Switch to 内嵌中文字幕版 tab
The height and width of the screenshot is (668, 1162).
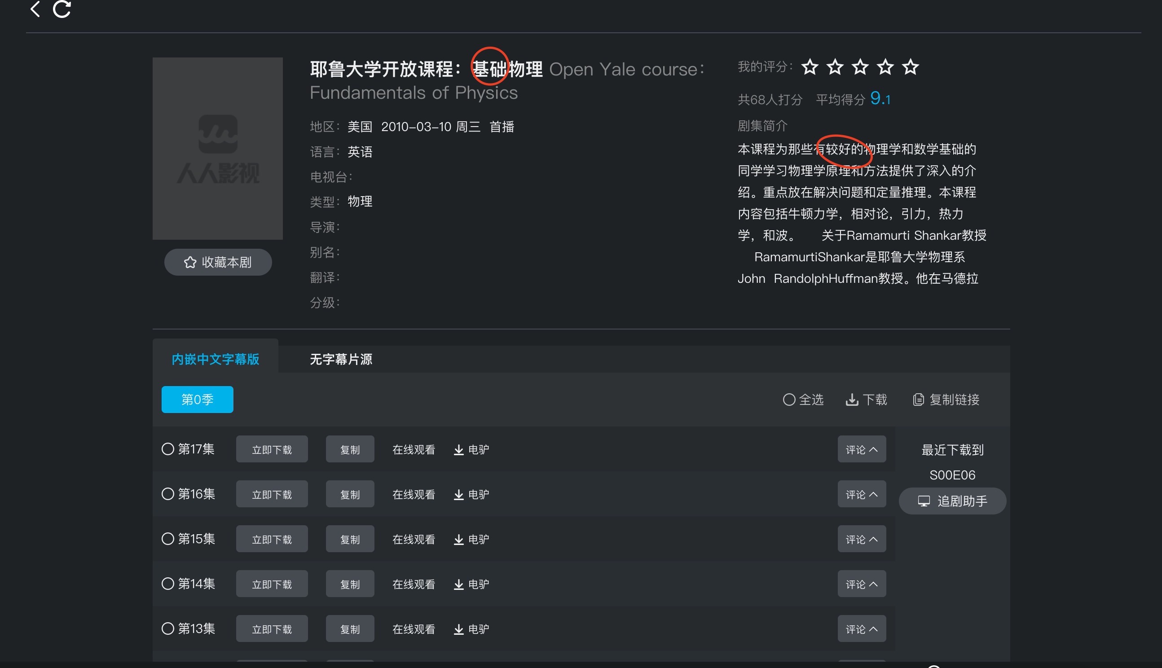point(215,359)
